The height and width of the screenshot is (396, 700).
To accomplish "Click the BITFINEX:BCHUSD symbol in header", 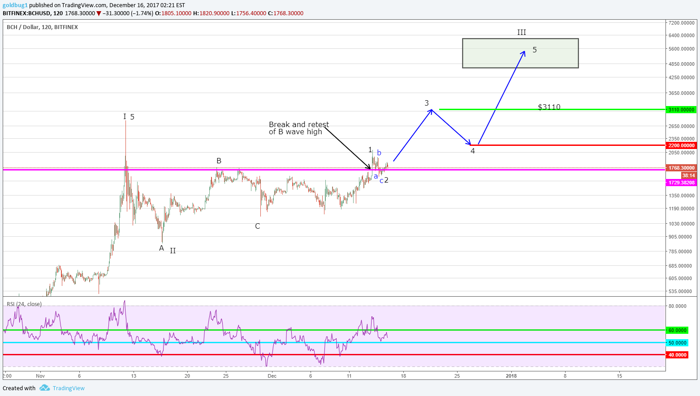I will (x=26, y=13).
